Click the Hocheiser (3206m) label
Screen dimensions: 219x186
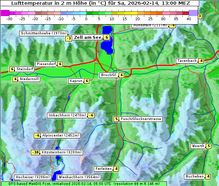(x=33, y=177)
